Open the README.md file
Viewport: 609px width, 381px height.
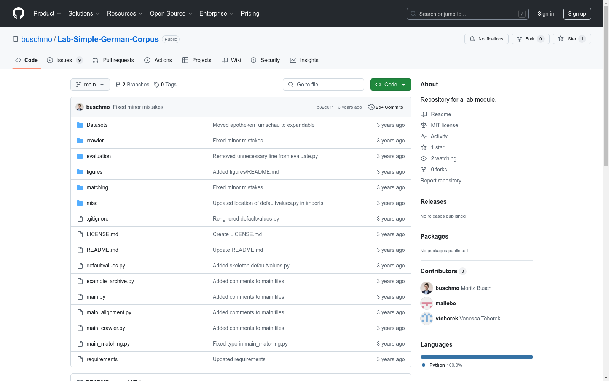click(102, 250)
